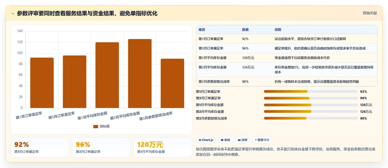Click table value 92%
This screenshot has width=388, height=168.
coord(245,39)
